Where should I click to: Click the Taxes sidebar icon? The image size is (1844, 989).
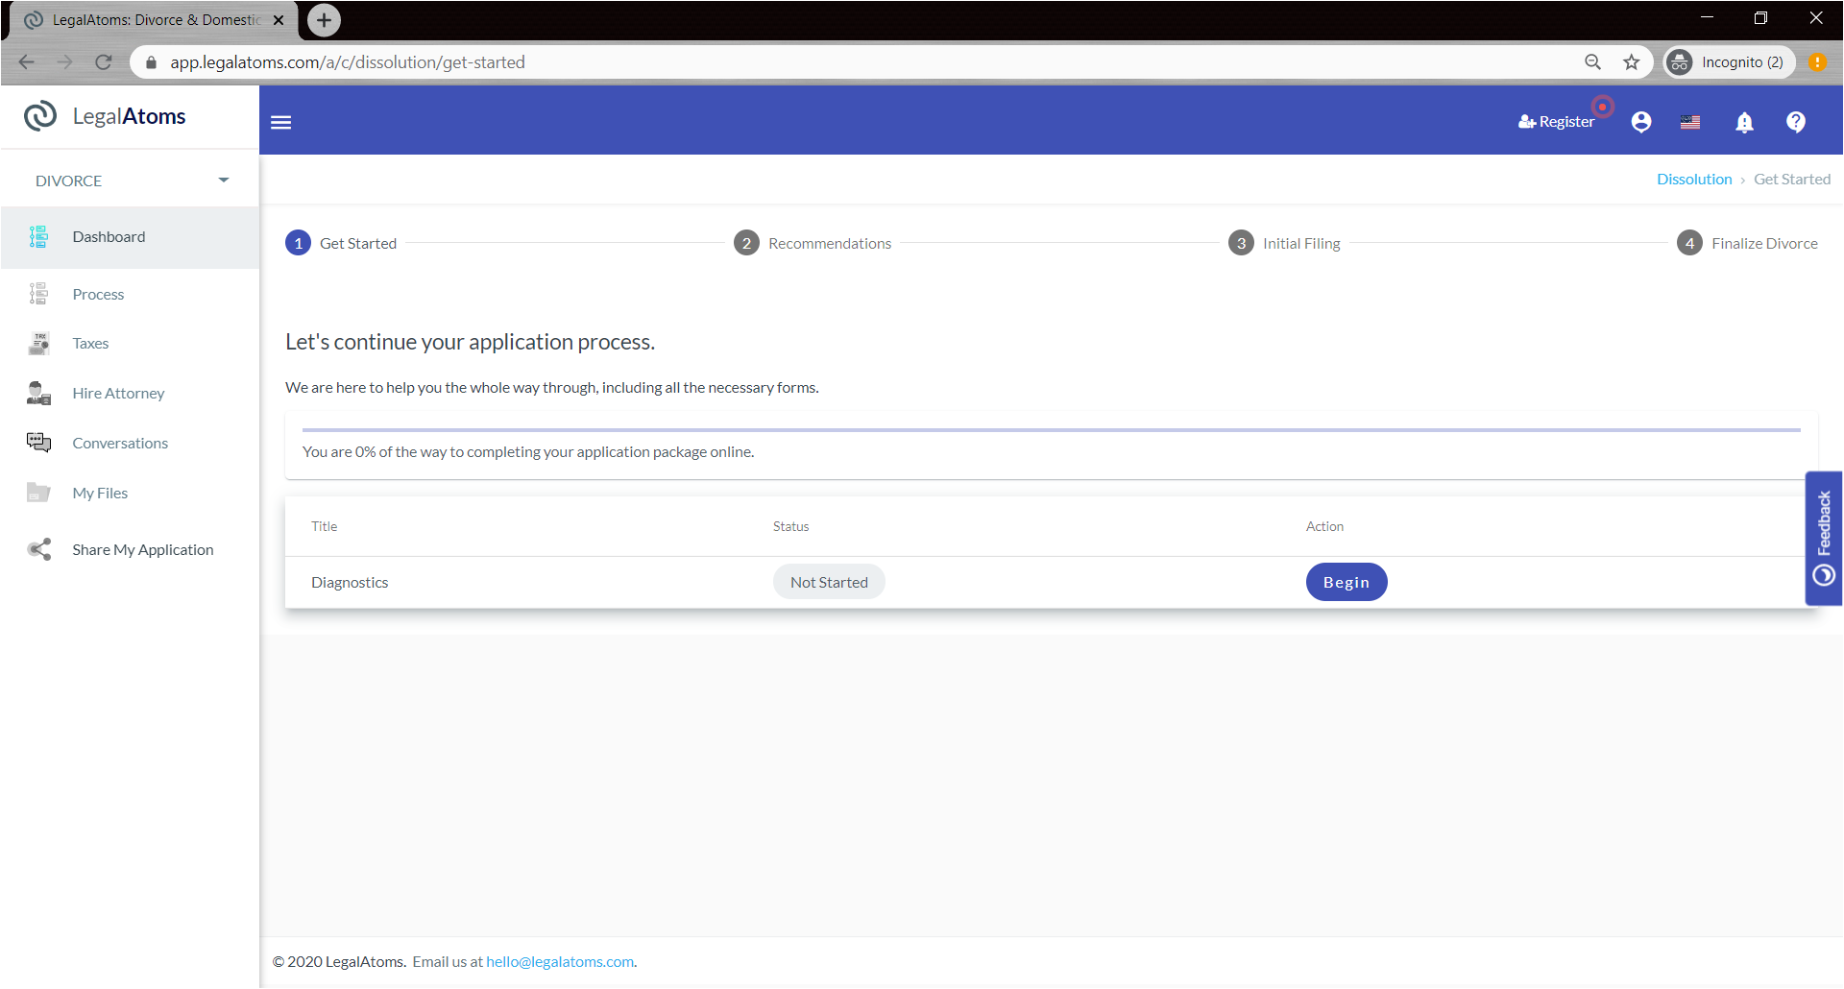tap(39, 343)
